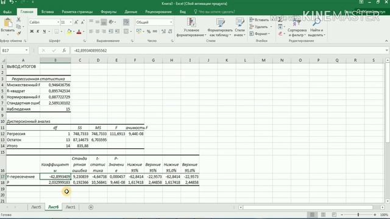Click the decrease decimal icon
Viewport: 390px width, 219px height.
(170, 32)
